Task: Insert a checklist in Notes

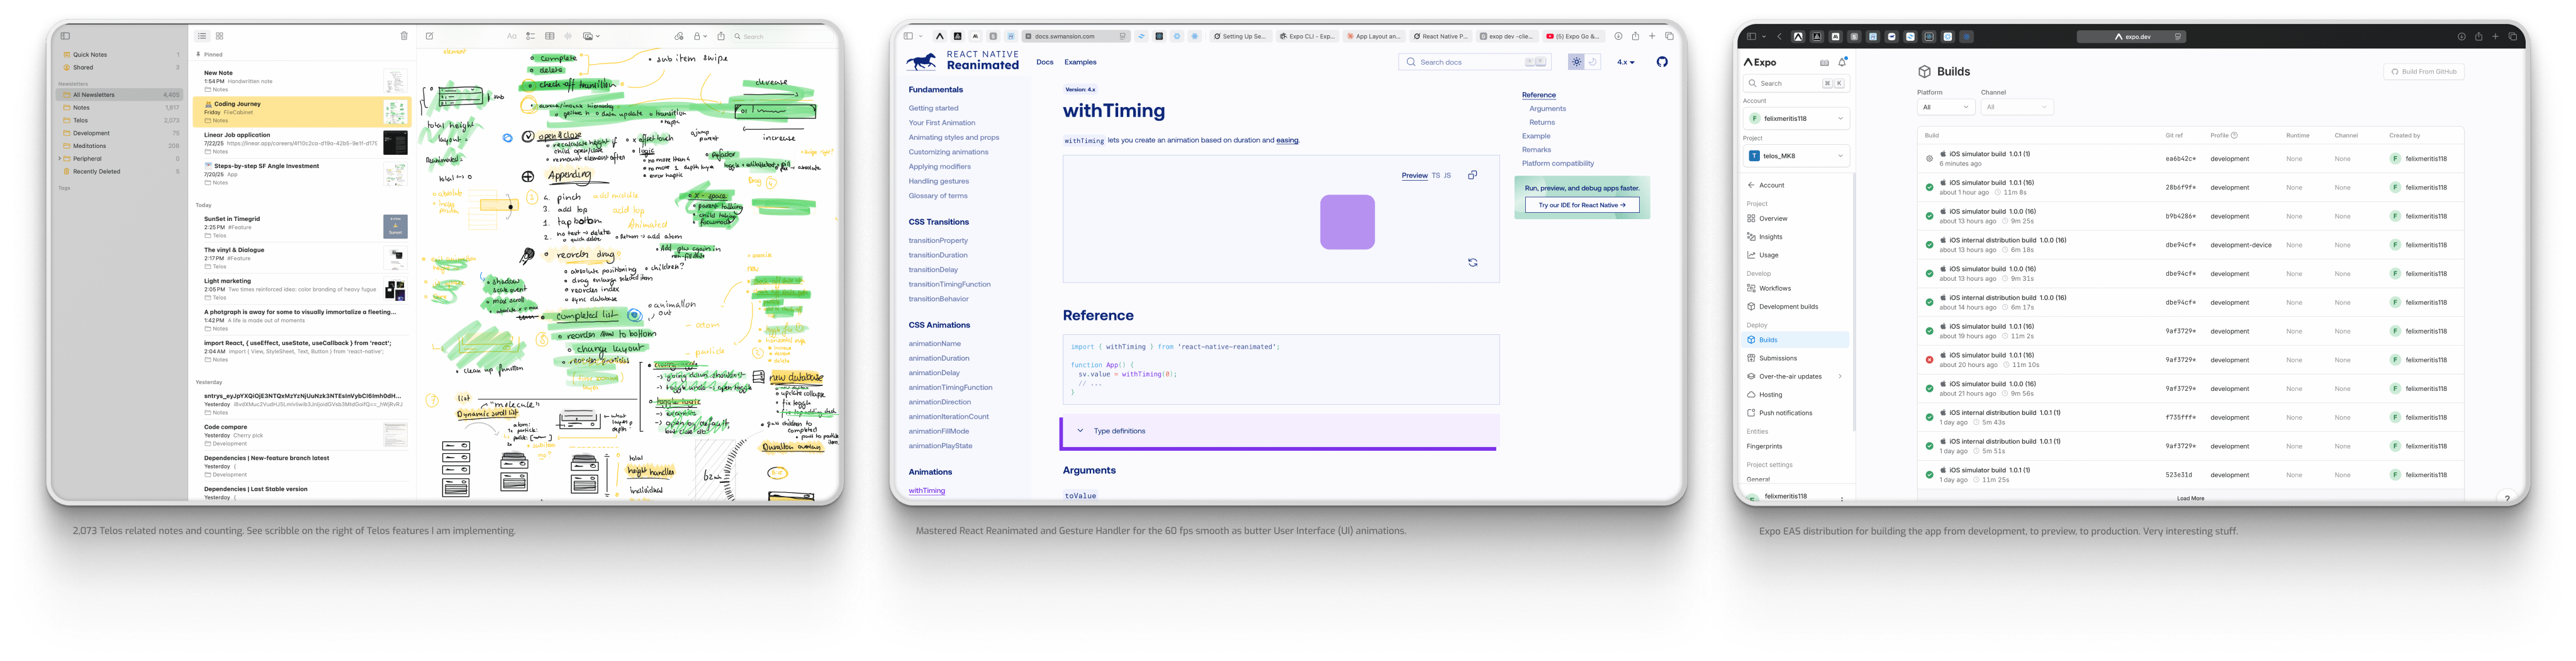Action: [531, 36]
